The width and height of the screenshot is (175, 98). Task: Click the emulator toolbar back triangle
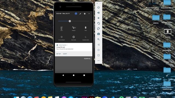(x=98, y=45)
